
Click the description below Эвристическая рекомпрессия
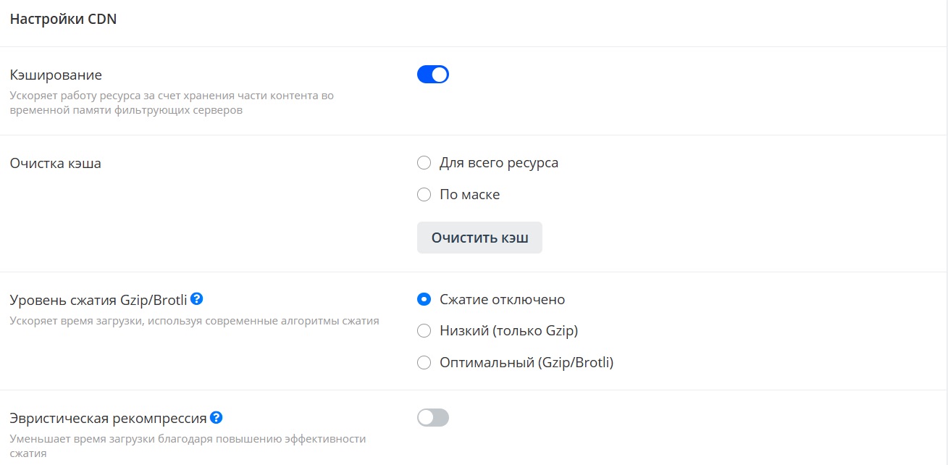click(x=188, y=445)
